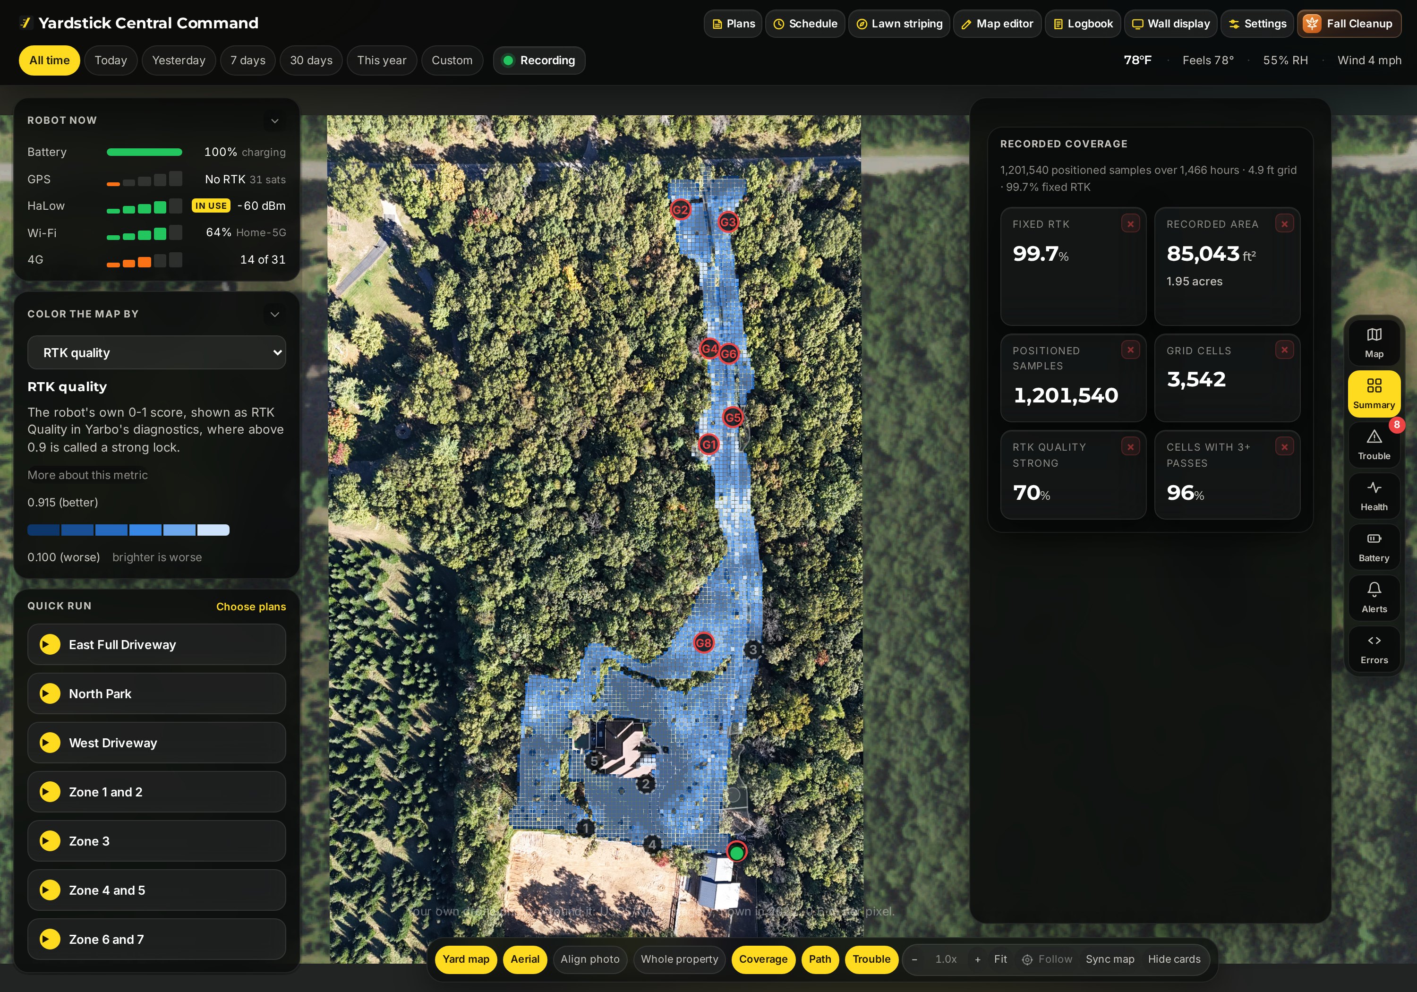
Task: Click the G8 trouble marker on map
Action: [x=704, y=642]
